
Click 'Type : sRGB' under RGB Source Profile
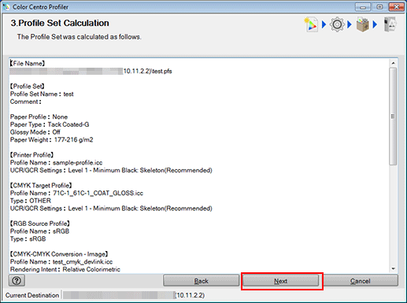(x=28, y=238)
